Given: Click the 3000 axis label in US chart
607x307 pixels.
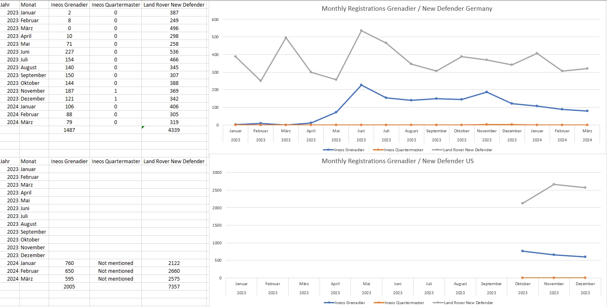Looking at the screenshot, I should click(216, 172).
